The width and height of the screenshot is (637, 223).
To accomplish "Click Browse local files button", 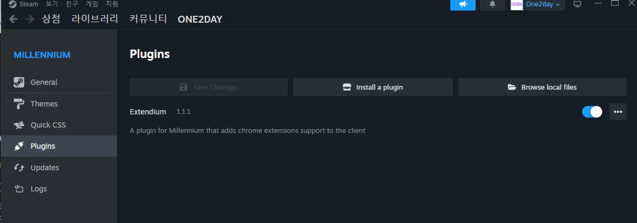I will 542,87.
